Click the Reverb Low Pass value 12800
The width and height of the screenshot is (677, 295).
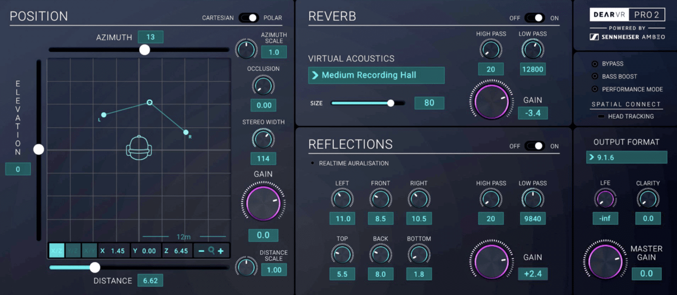(x=532, y=69)
